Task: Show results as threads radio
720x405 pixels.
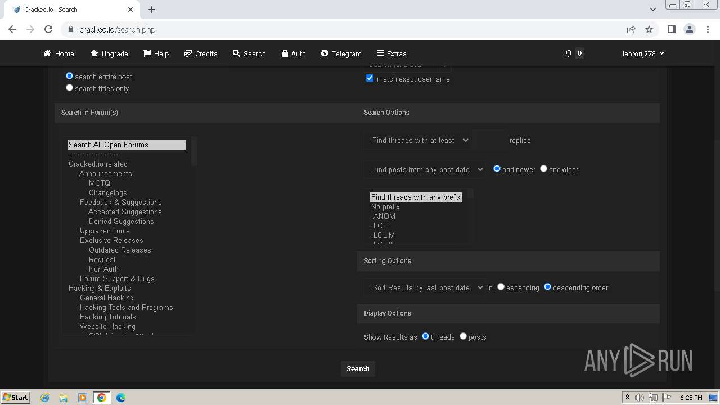Action: 425,336
